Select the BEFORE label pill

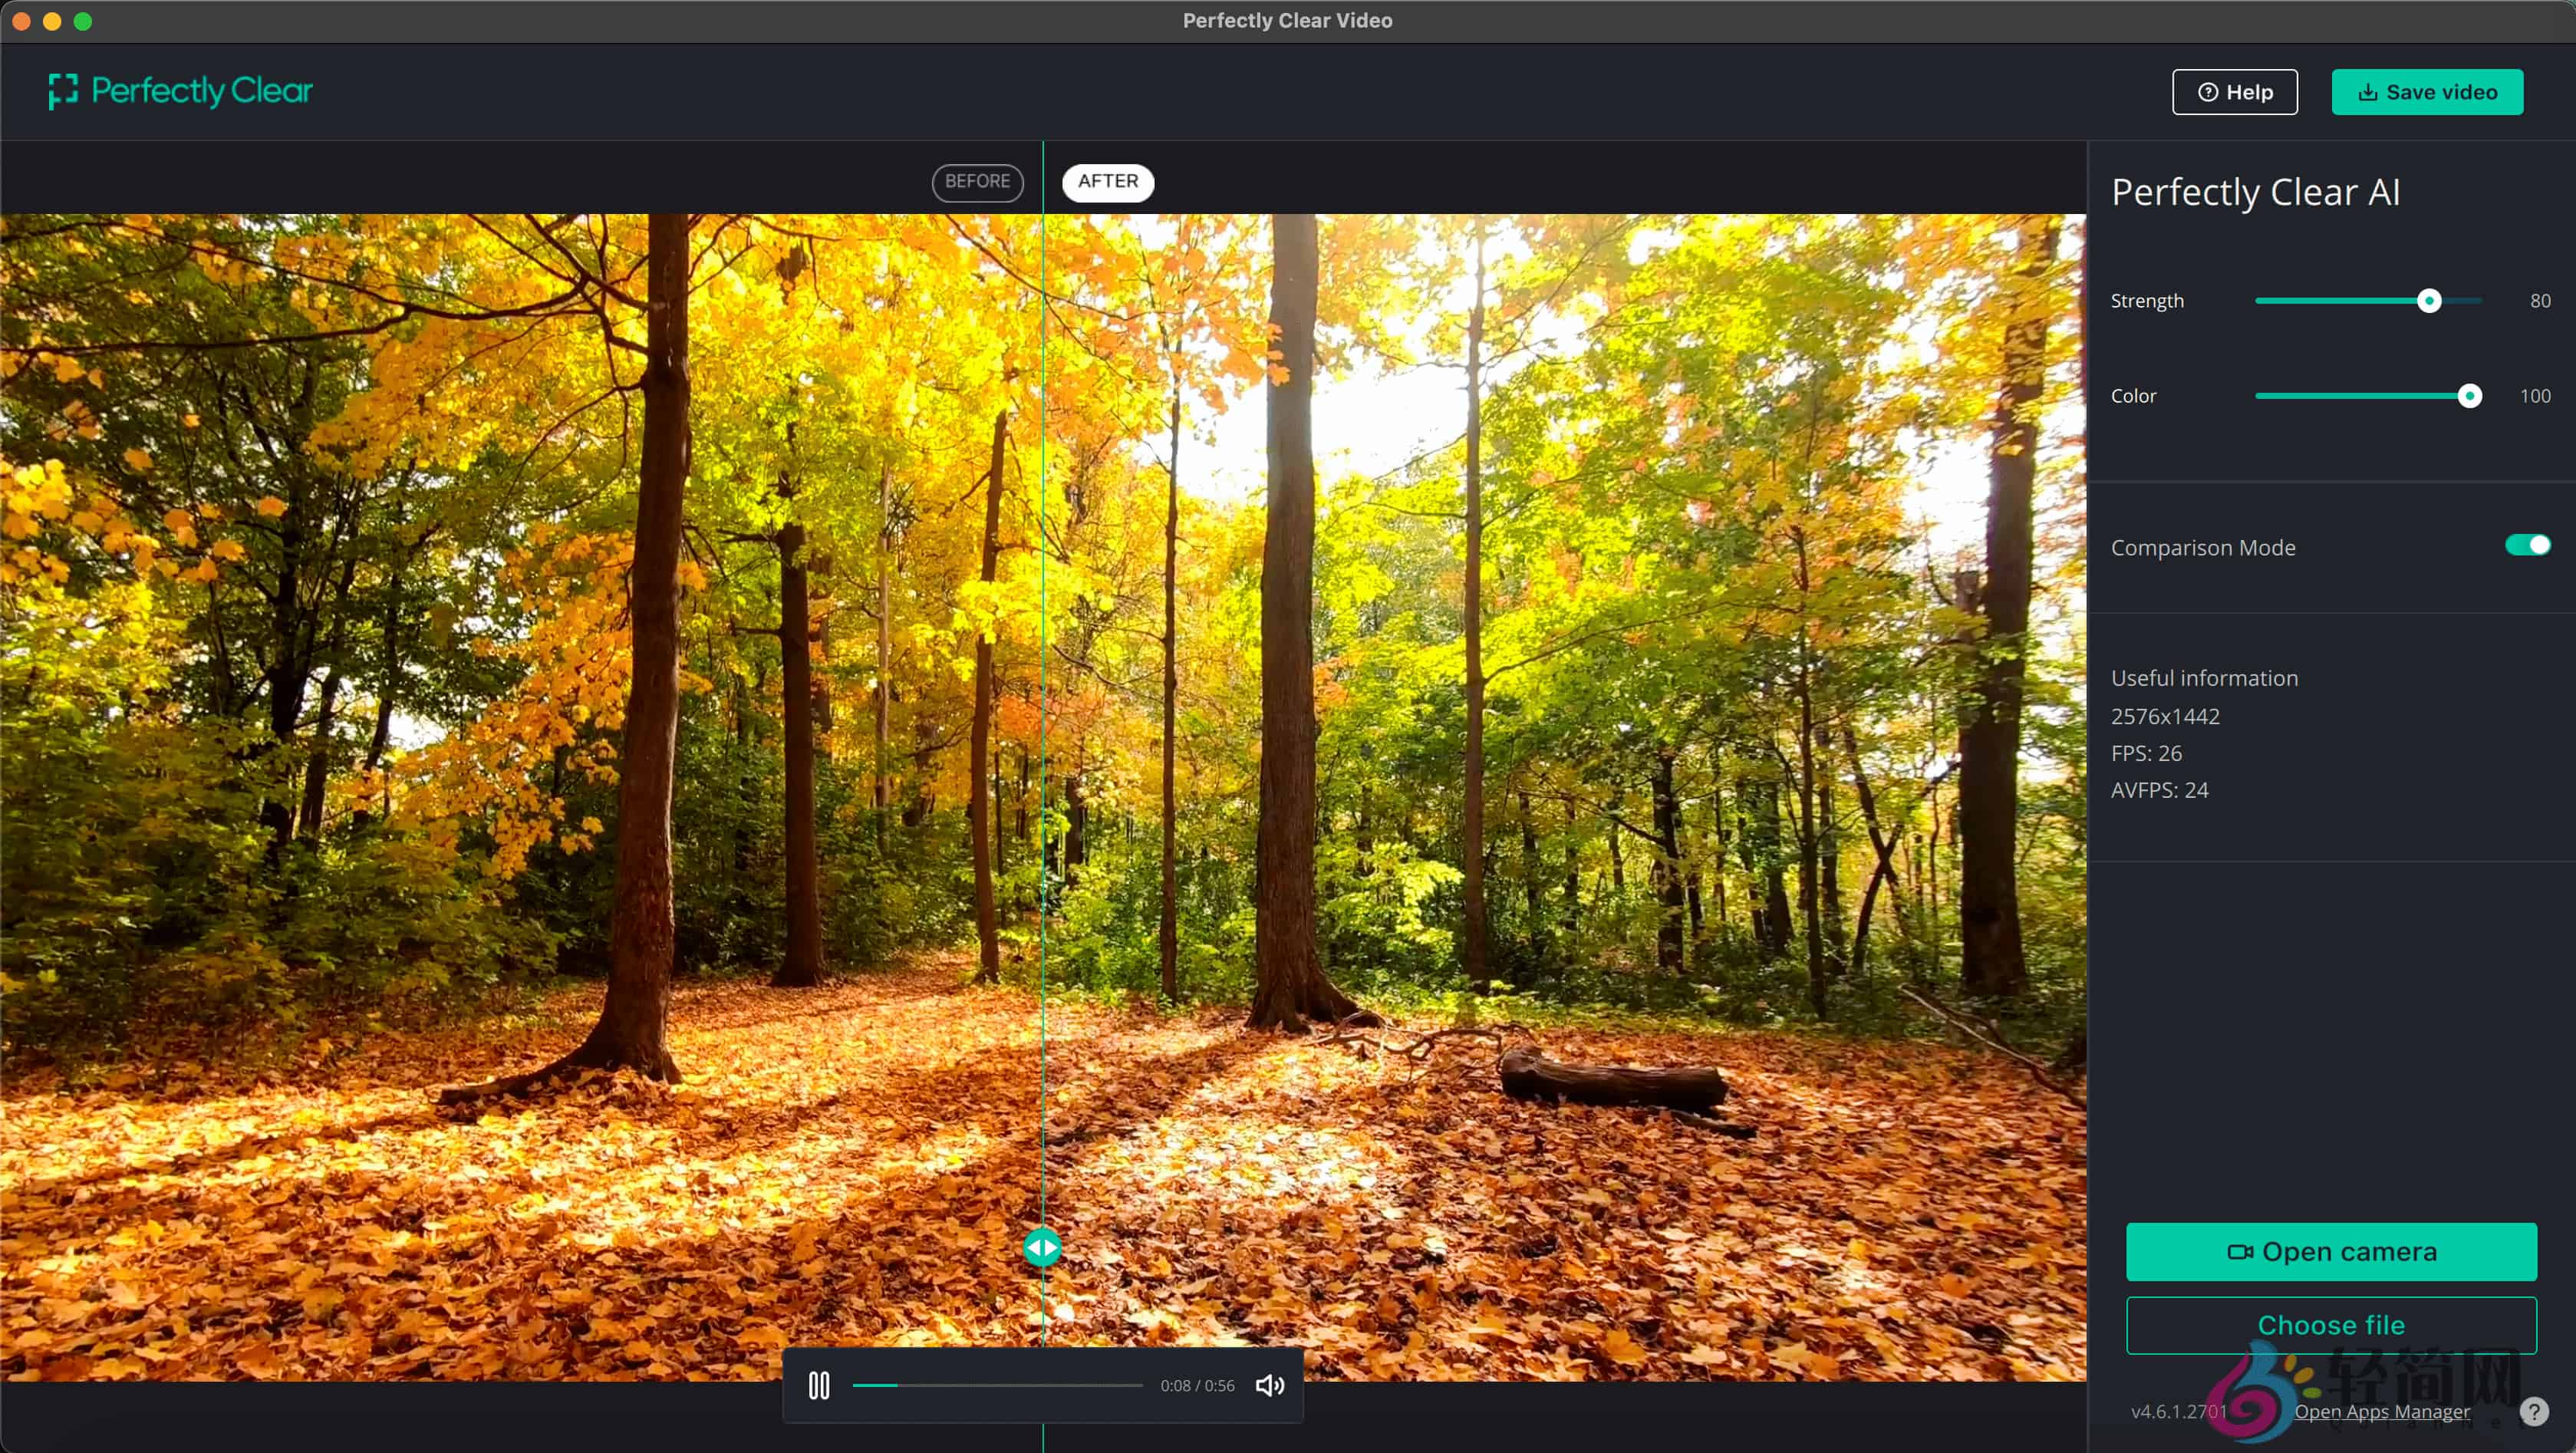(977, 182)
